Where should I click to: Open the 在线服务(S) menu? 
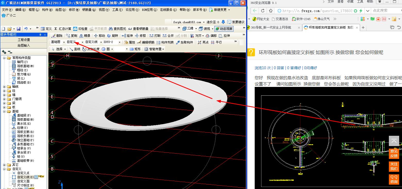point(168,10)
